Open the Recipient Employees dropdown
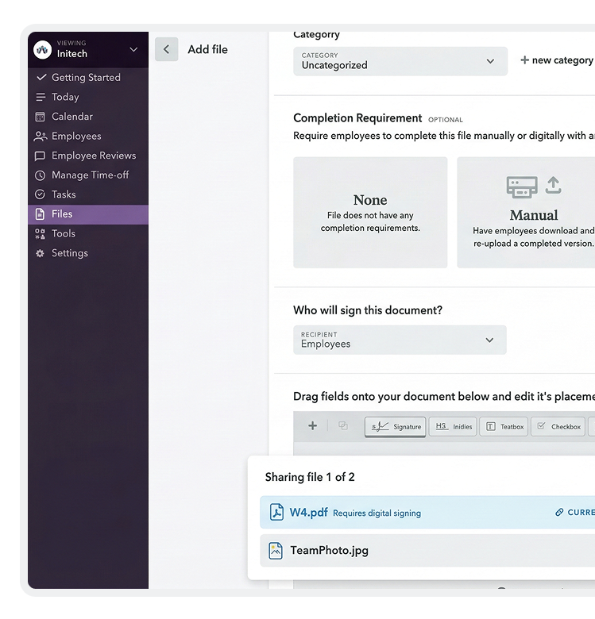595x619 pixels. point(400,340)
